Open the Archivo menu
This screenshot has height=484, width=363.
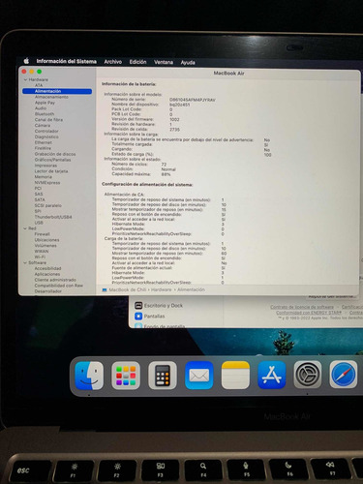[113, 62]
